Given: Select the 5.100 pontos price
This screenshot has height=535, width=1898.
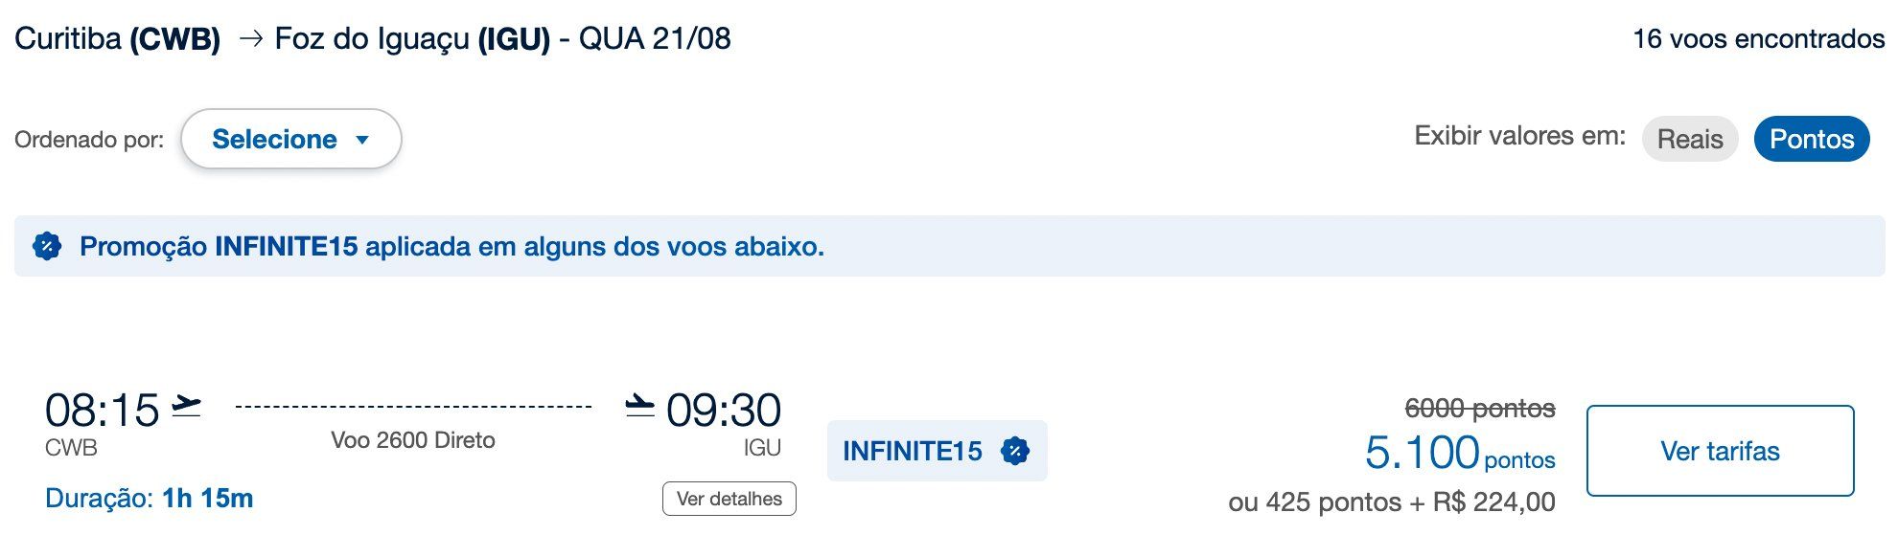Looking at the screenshot, I should point(1460,453).
